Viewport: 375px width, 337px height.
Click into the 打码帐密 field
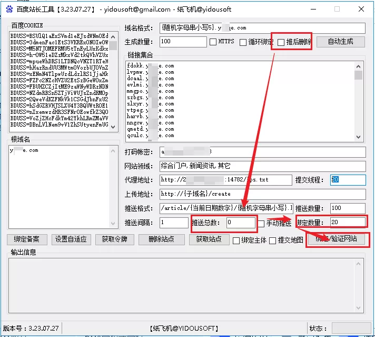point(262,152)
